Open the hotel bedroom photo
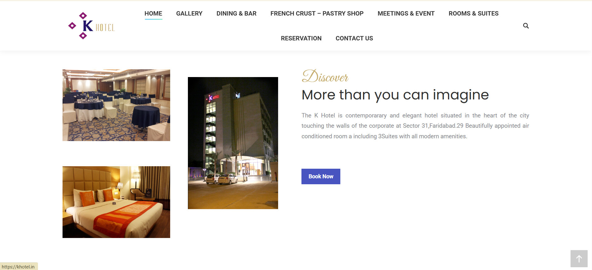The width and height of the screenshot is (592, 270). [116, 202]
